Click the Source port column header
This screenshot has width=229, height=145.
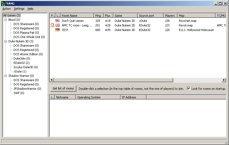coord(151,16)
